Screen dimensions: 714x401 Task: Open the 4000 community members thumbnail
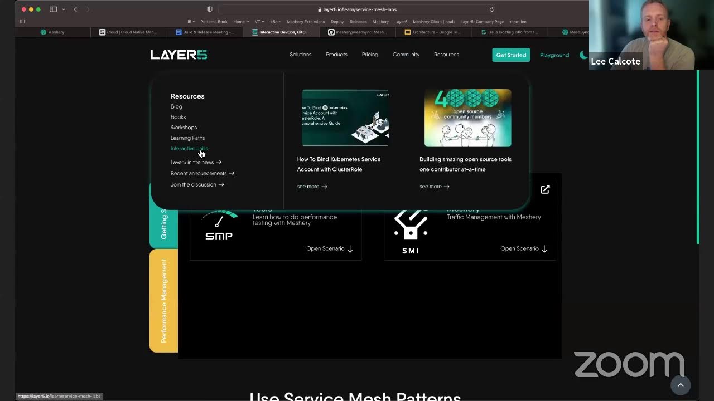(467, 118)
